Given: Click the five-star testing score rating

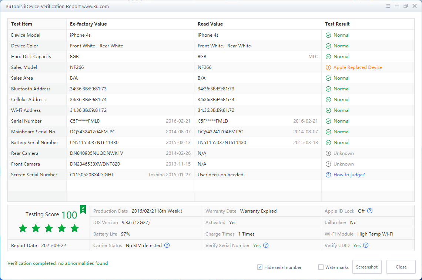Looking at the screenshot, I should [49, 228].
